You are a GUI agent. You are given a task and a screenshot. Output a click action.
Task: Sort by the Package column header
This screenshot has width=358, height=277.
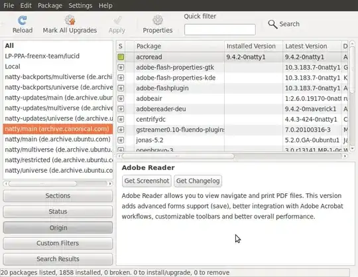179,46
